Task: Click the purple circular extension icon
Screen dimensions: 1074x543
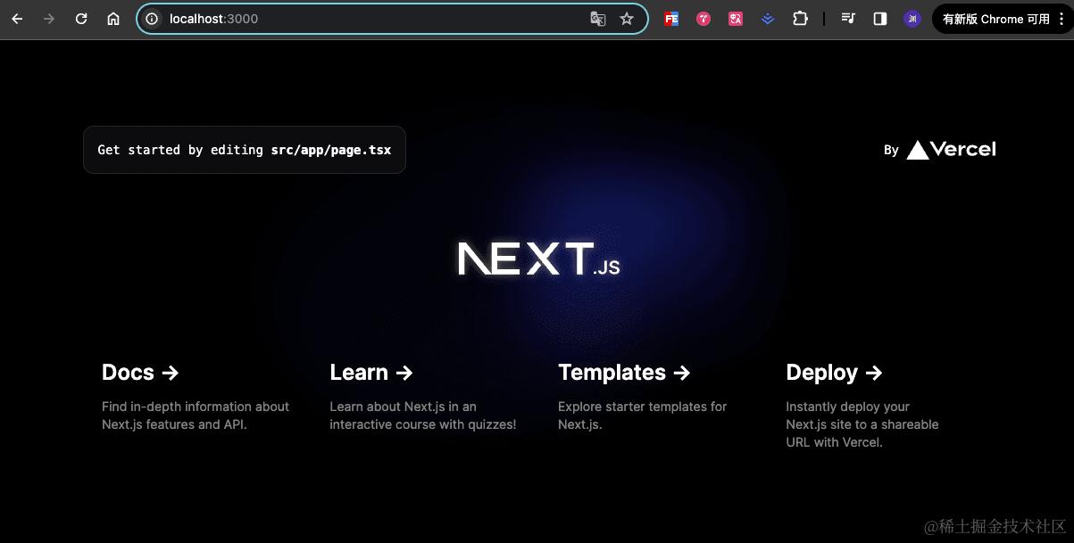Action: point(912,18)
